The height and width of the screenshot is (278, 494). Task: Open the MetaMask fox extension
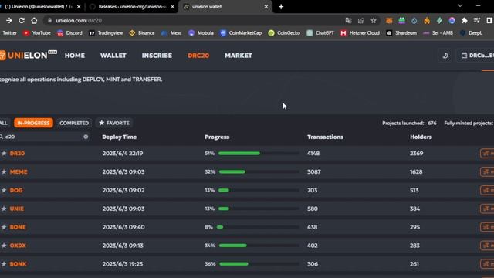389,21
